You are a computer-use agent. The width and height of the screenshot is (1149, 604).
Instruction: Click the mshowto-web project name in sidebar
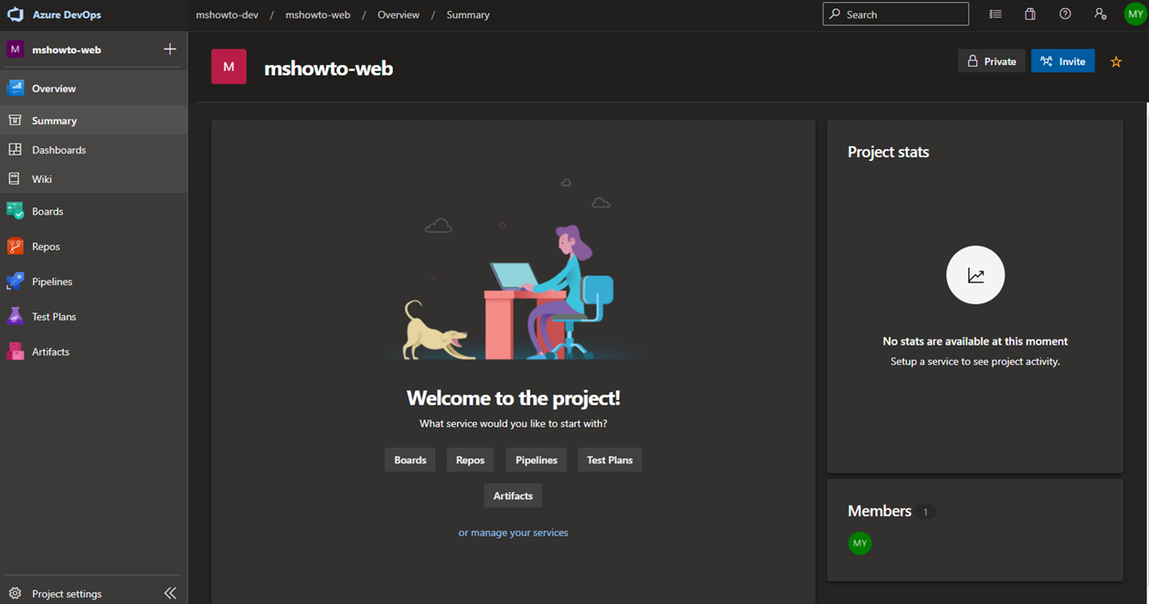click(x=67, y=50)
